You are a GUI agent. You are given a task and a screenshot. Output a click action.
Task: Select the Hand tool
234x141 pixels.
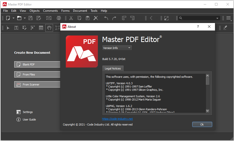[49, 28]
